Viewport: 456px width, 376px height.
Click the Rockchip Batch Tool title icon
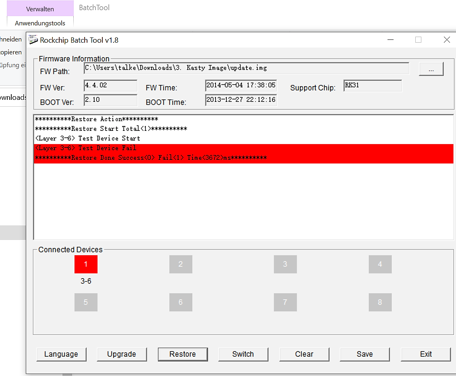tap(33, 40)
